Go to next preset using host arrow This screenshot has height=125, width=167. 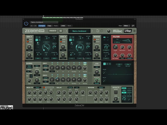pos(35,26)
